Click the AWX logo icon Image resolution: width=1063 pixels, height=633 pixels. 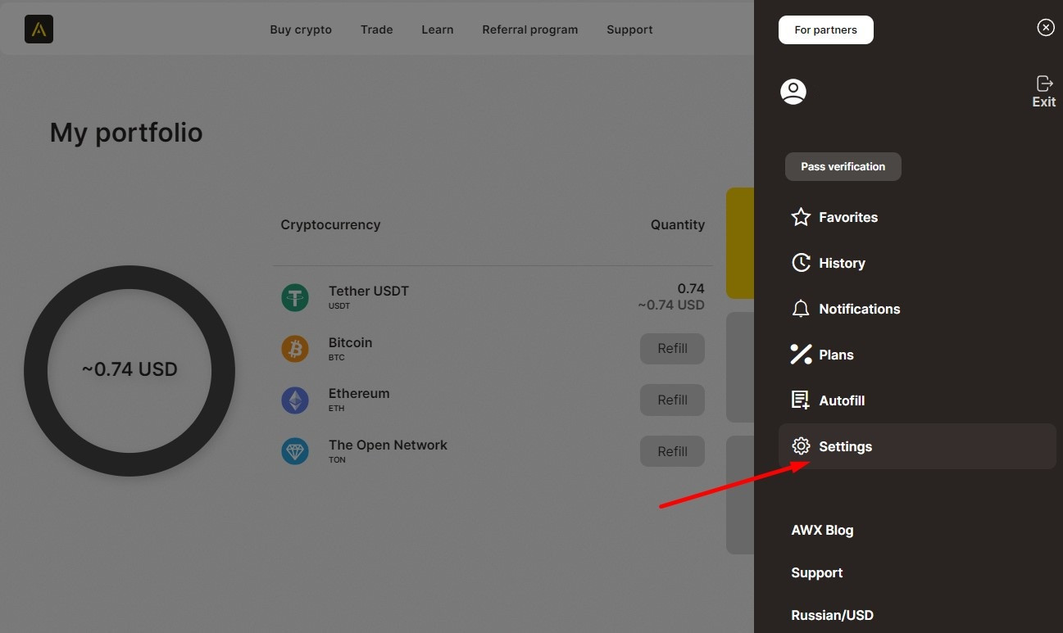[39, 29]
